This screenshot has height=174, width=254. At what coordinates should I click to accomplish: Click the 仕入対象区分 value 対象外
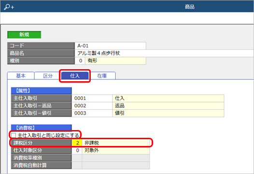tap(116, 150)
